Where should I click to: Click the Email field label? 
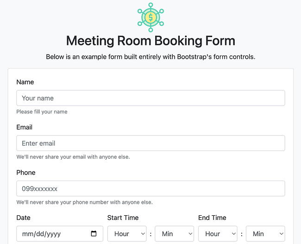tap(25, 127)
